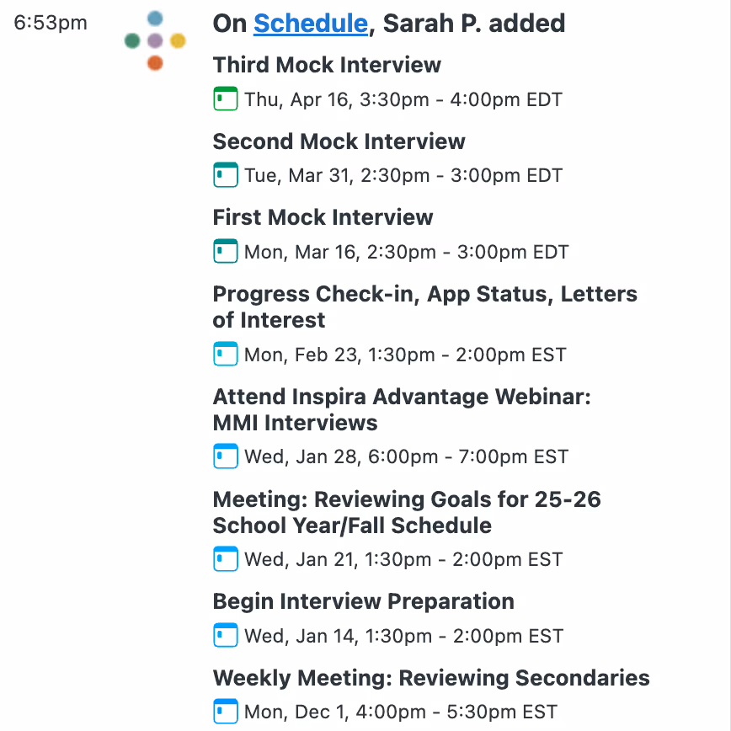Click the calendar icon beside First Mock Interview
Viewport: 731px width, 731px height.
226,251
